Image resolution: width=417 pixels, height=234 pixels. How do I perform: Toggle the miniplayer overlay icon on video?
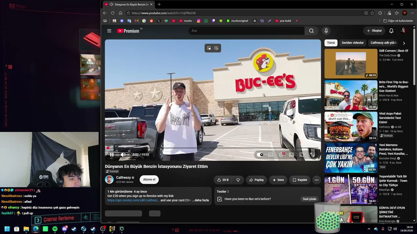pyautogui.click(x=209, y=48)
